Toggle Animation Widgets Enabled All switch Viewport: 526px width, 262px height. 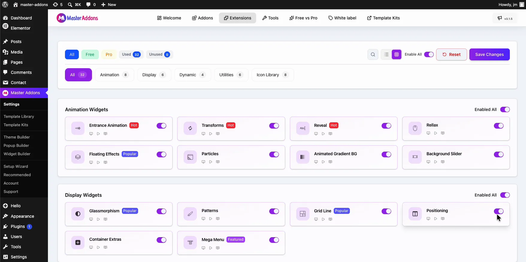point(505,109)
